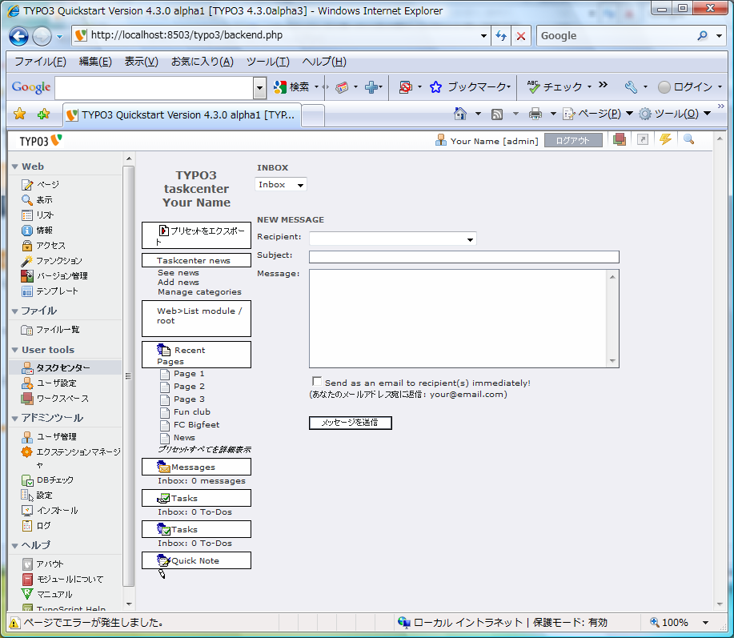The image size is (734, 638).
Task: Open the ファイル一覧 filelist icon
Action: click(27, 330)
